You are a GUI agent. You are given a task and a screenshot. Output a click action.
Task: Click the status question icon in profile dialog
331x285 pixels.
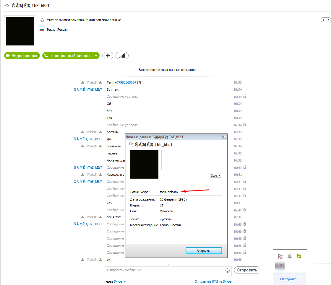tap(131, 144)
